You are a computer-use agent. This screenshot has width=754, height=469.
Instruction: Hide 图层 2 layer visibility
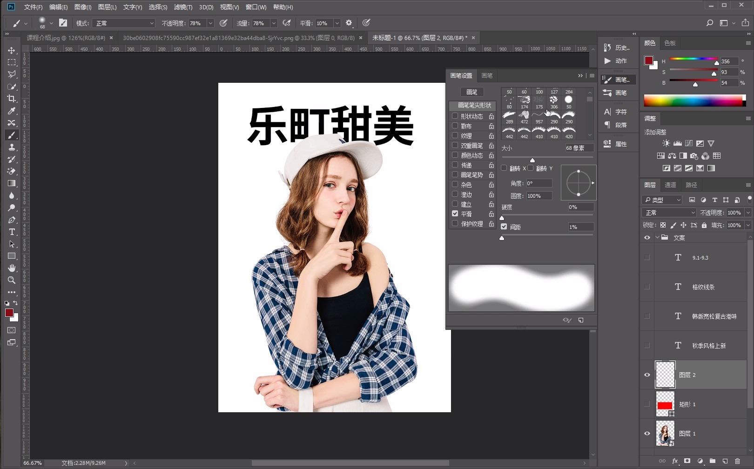647,375
